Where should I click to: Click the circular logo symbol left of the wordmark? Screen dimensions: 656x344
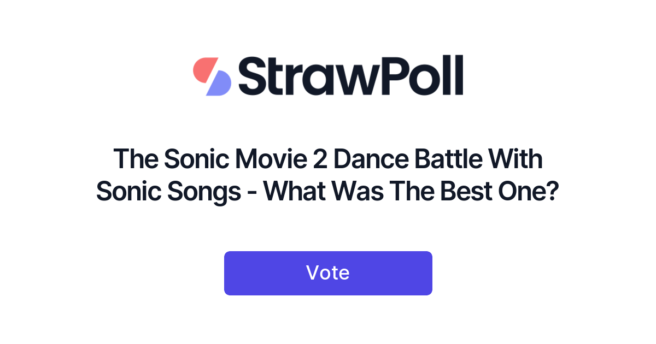coord(210,75)
